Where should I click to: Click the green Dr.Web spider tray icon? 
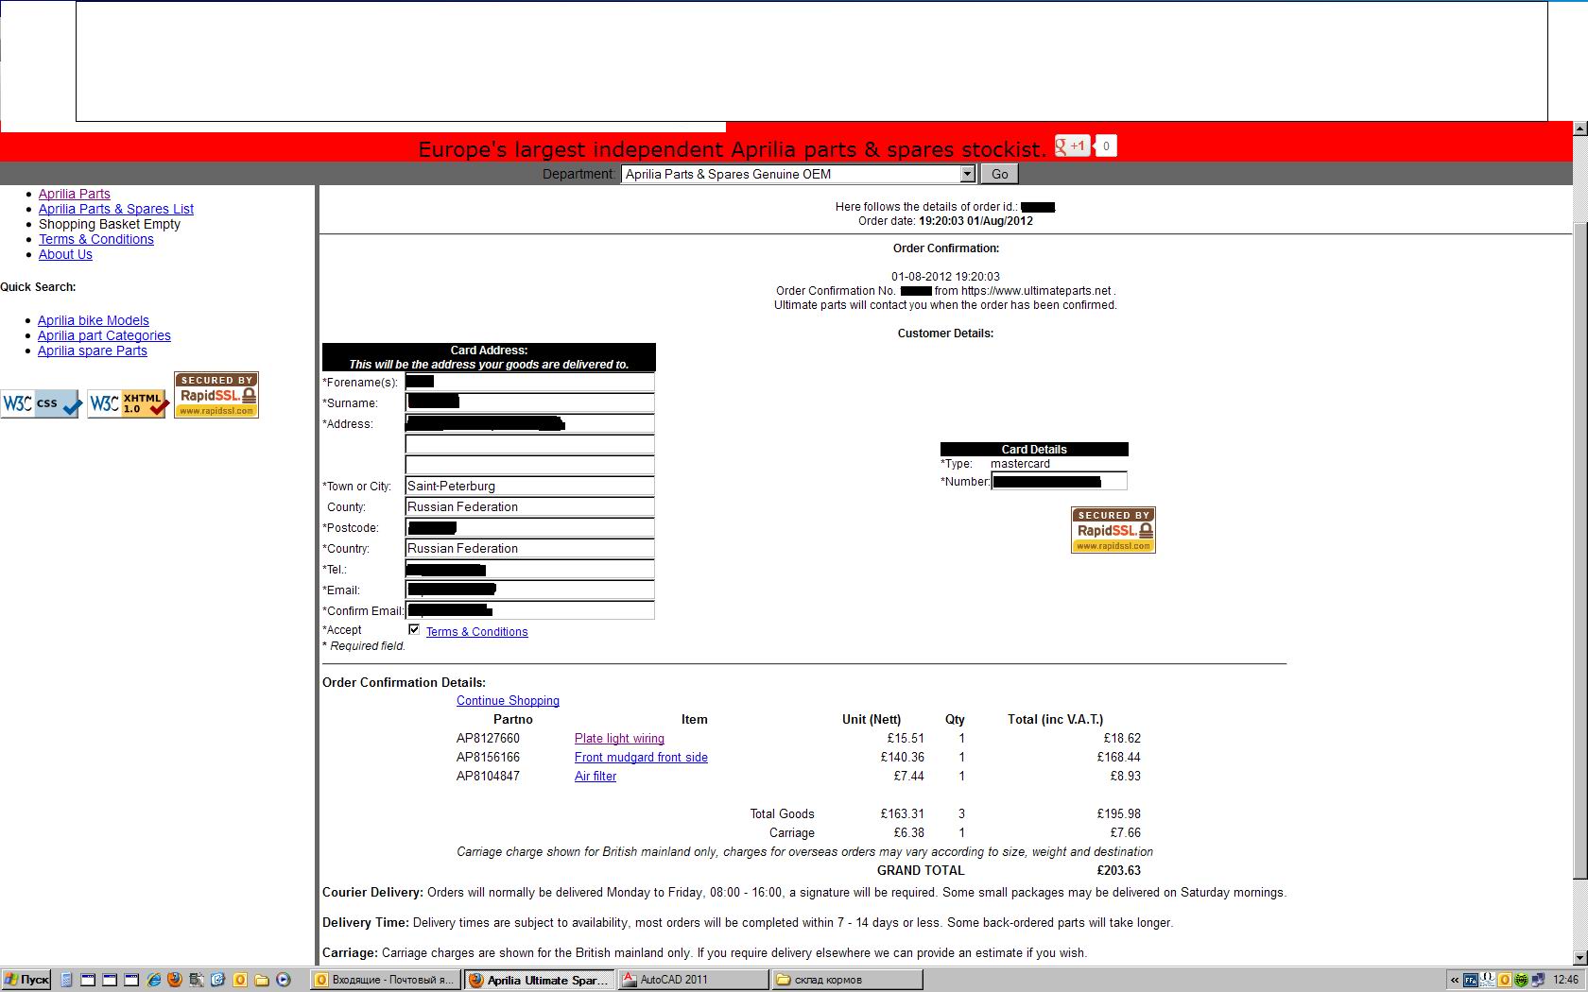1521,980
